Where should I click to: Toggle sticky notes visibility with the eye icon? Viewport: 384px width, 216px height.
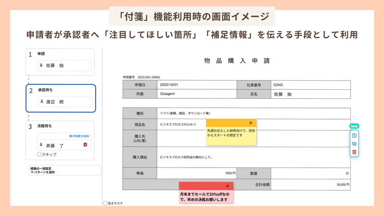[x=354, y=144]
